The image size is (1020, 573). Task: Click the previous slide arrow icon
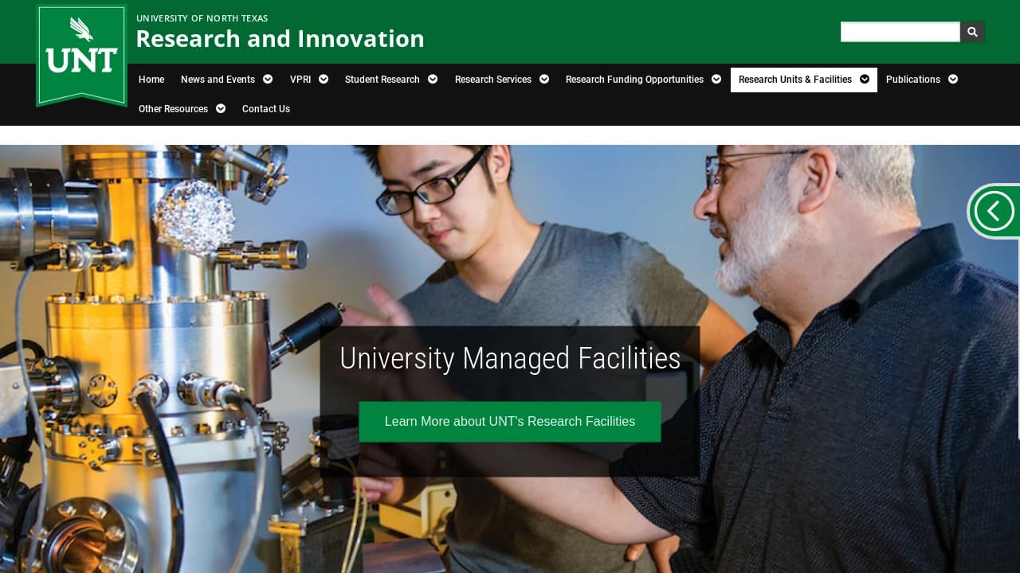[994, 212]
